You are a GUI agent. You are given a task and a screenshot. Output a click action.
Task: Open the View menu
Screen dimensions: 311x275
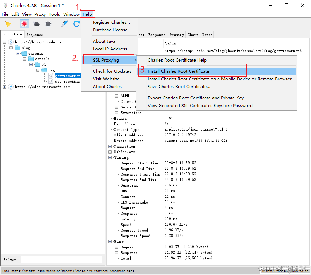[x=27, y=14]
